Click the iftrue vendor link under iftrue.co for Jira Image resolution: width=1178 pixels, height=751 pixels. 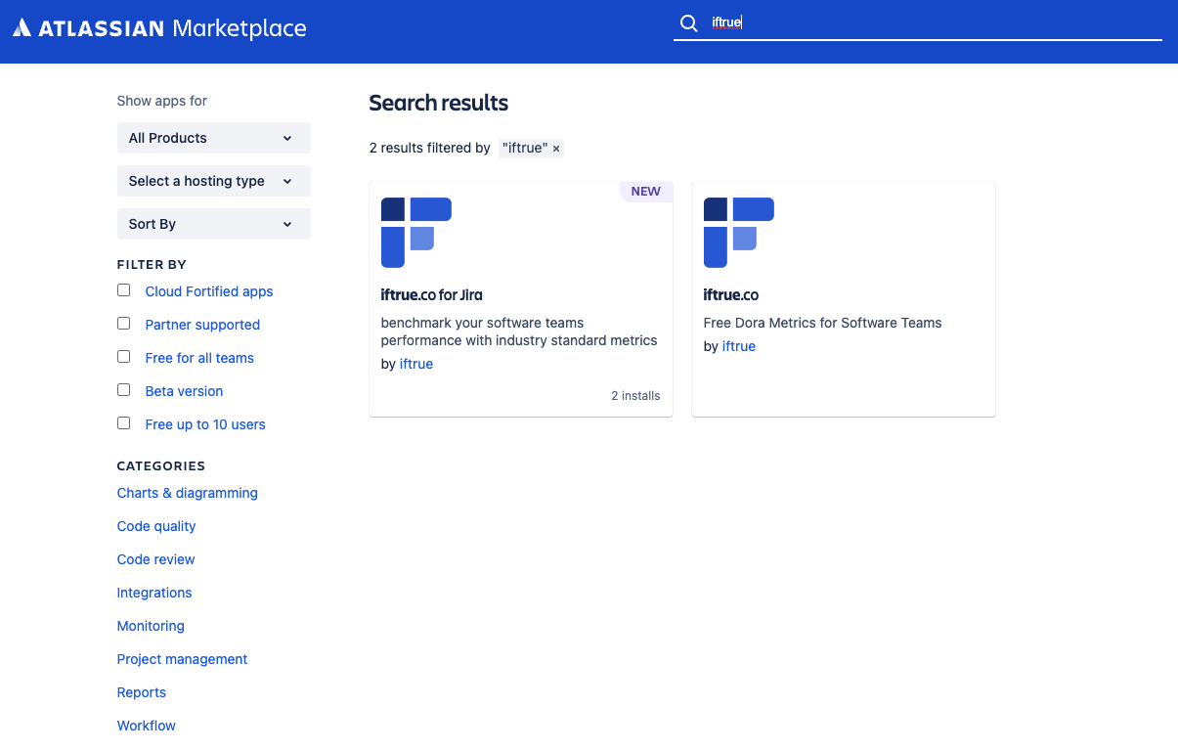(x=416, y=364)
